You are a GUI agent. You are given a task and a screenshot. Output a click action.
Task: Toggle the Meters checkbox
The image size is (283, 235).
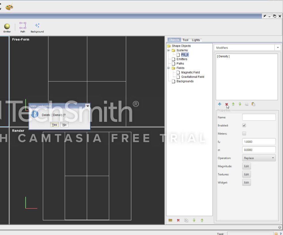click(x=244, y=133)
